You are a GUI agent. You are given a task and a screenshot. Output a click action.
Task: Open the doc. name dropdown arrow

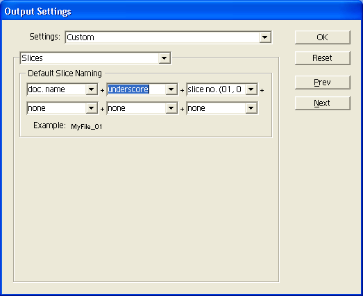(92, 89)
